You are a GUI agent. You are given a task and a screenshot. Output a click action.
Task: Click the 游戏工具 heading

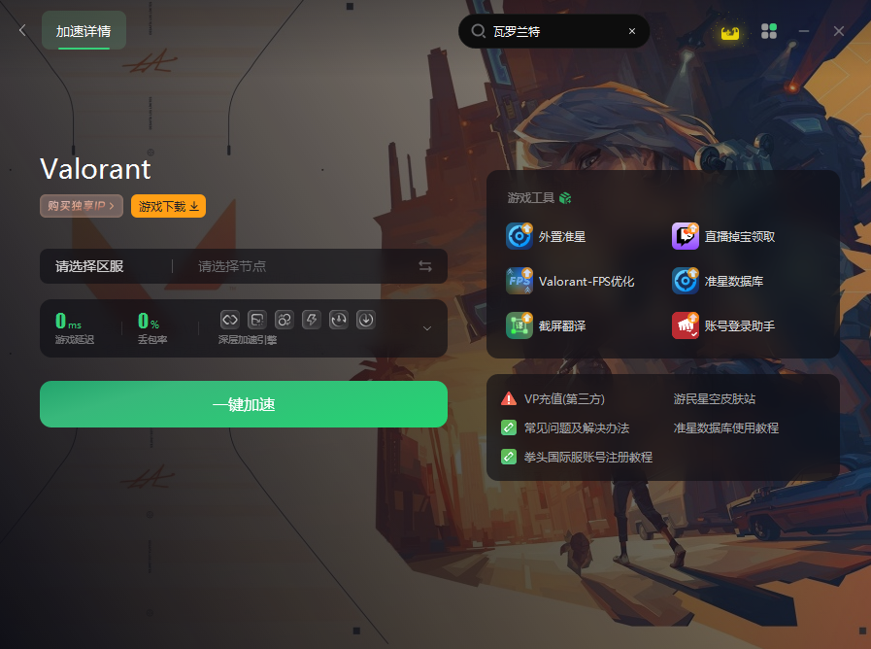click(x=530, y=198)
